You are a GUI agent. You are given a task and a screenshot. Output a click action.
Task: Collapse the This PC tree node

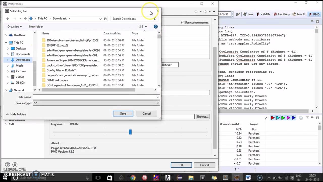tap(6, 43)
